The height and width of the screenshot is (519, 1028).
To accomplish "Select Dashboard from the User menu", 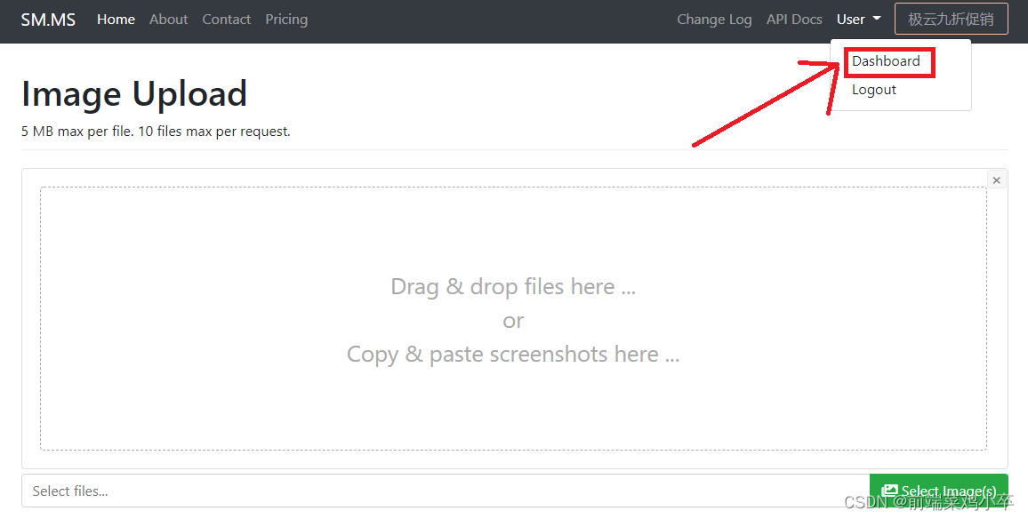I will pos(886,61).
